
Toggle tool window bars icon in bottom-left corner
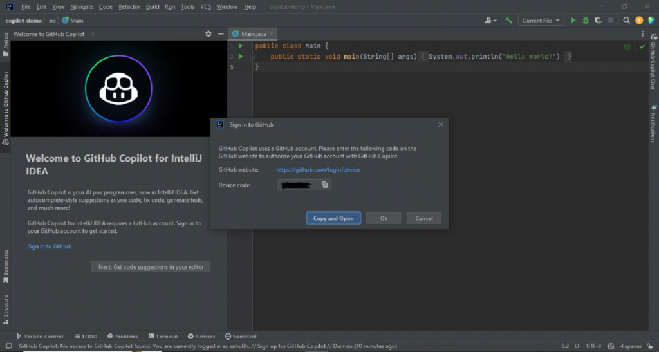8,346
